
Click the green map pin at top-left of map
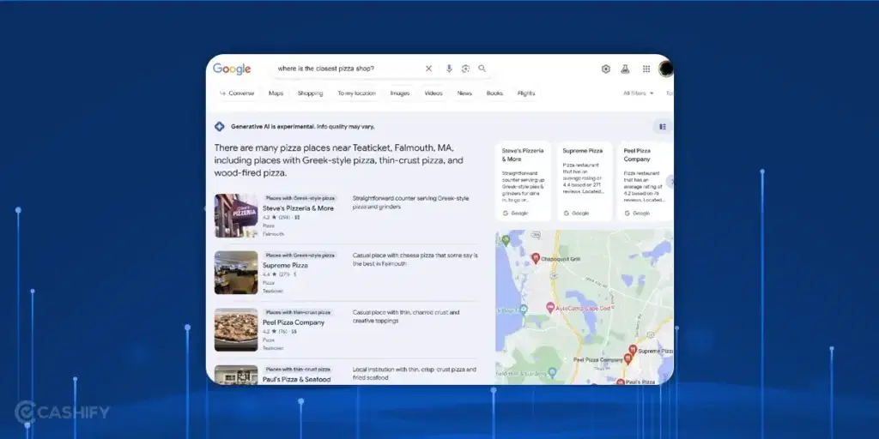coord(506,240)
